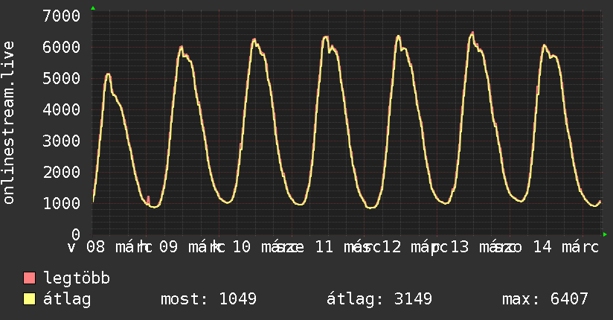
Task: Click the 4000 label on Y axis
Action: [62, 109]
